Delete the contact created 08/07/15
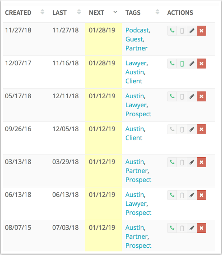This screenshot has width=222, height=255. click(202, 228)
